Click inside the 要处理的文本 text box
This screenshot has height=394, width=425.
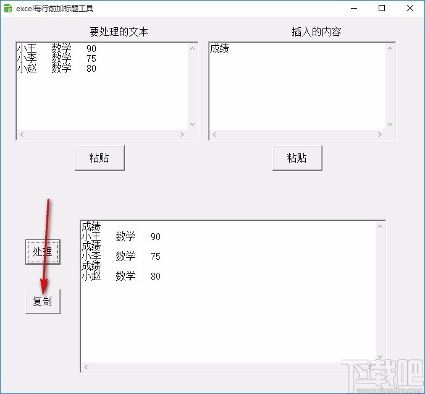(103, 87)
